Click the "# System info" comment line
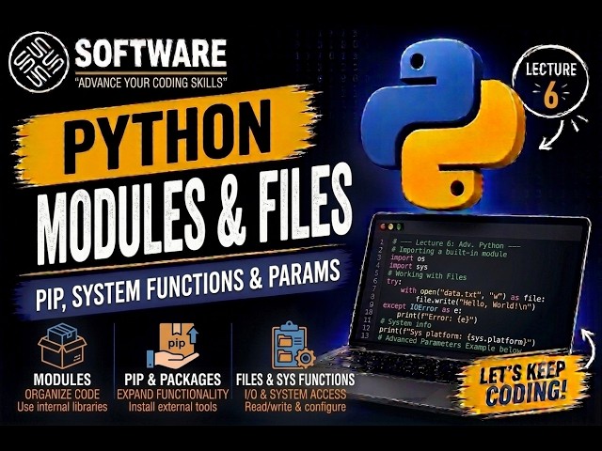602x451 pixels. tap(405, 323)
